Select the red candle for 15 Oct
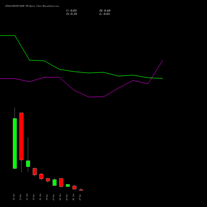Screen dimensions: 207x207 (x=35, y=171)
